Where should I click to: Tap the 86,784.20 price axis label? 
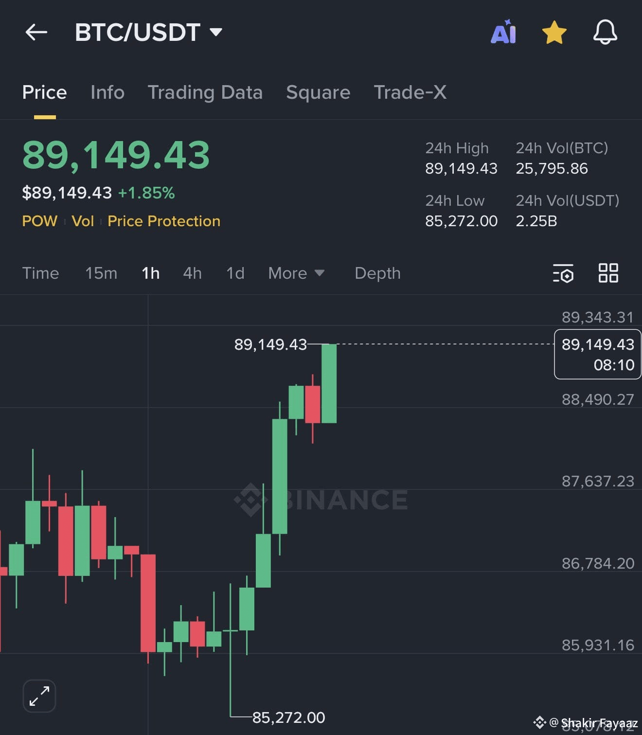(x=598, y=563)
